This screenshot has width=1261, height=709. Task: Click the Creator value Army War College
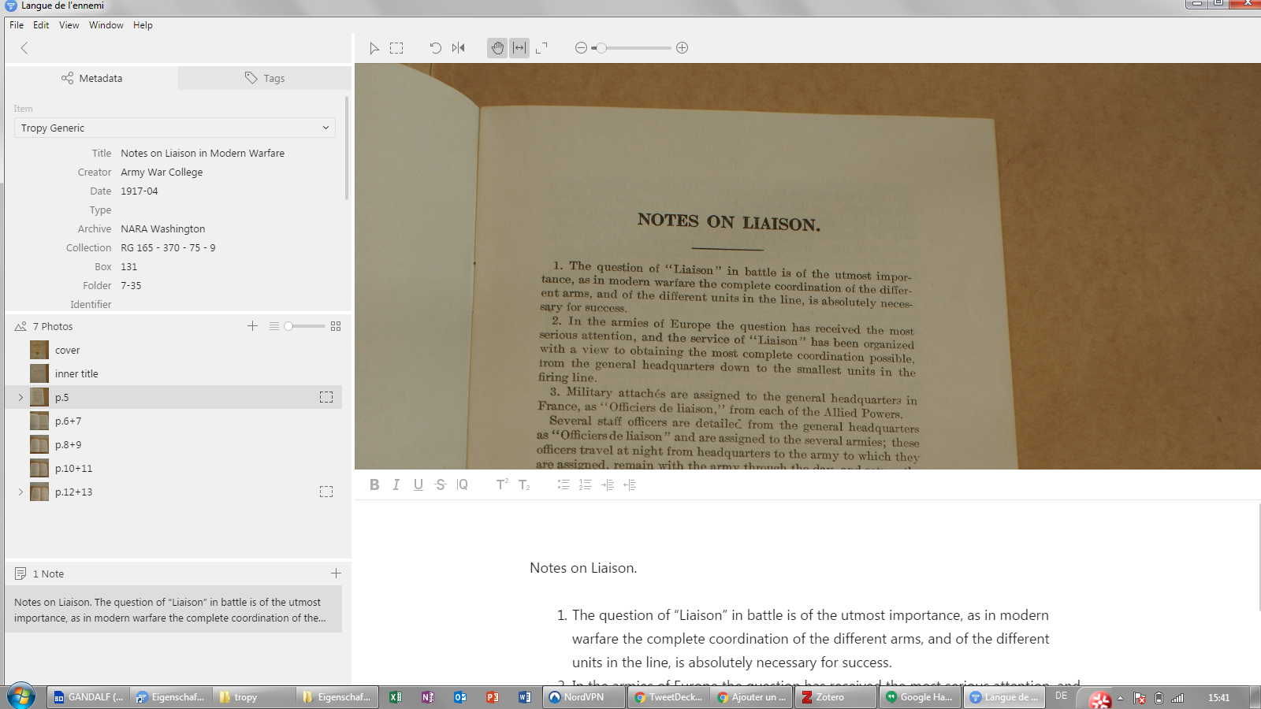click(x=162, y=172)
